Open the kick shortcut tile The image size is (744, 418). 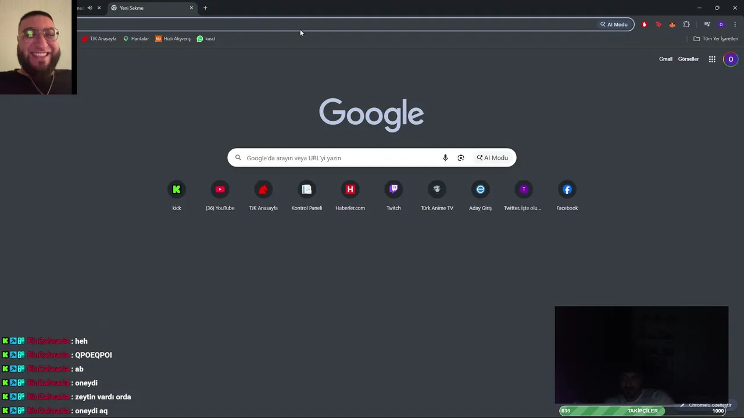[x=177, y=196]
